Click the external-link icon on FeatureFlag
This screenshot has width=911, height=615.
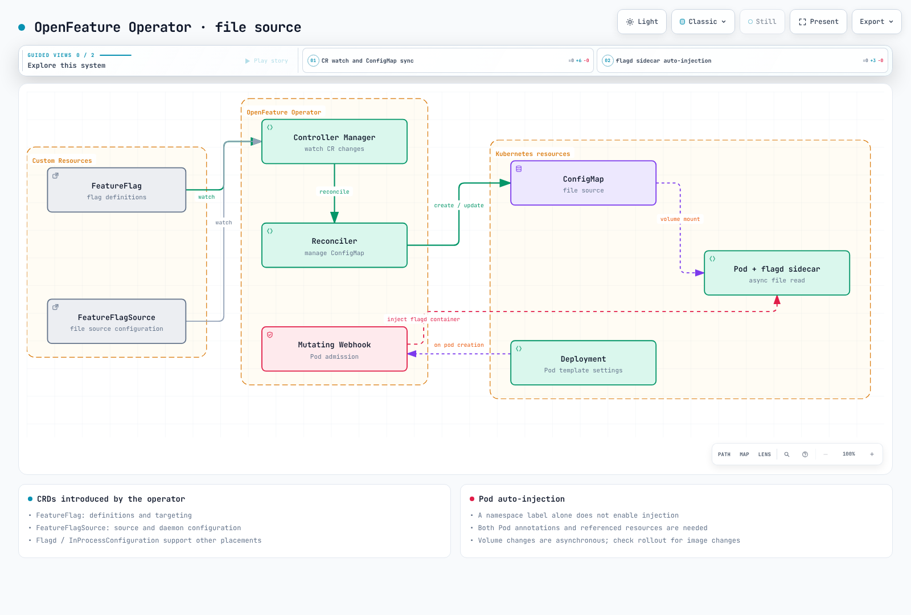click(55, 176)
